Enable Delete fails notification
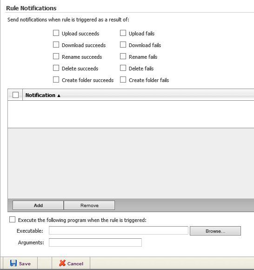Image resolution: width=254 pixels, height=270 pixels. (x=123, y=68)
